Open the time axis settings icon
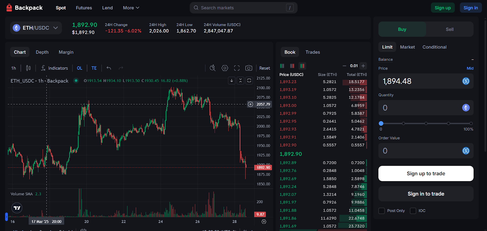The width and height of the screenshot is (487, 231). 264,222
